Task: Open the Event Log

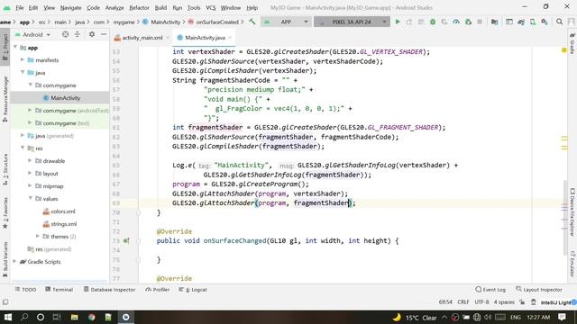Action: tap(490, 290)
